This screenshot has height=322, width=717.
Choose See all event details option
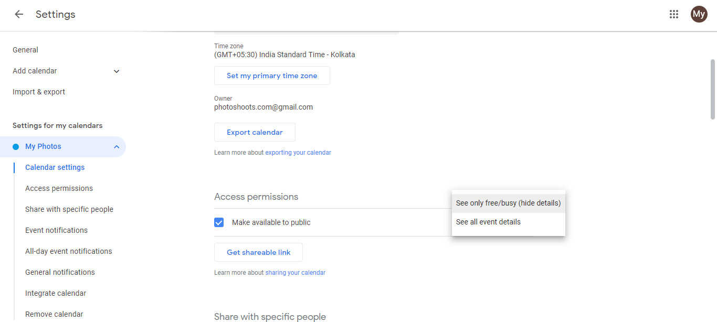coord(488,222)
